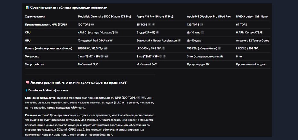Select the GPU row label
The height and width of the screenshot is (140, 298).
(x=28, y=40)
